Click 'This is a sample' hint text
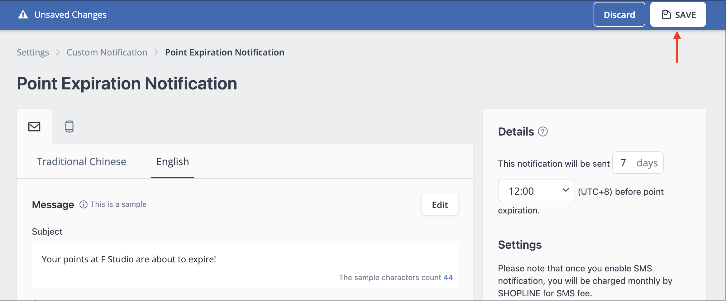 point(118,204)
